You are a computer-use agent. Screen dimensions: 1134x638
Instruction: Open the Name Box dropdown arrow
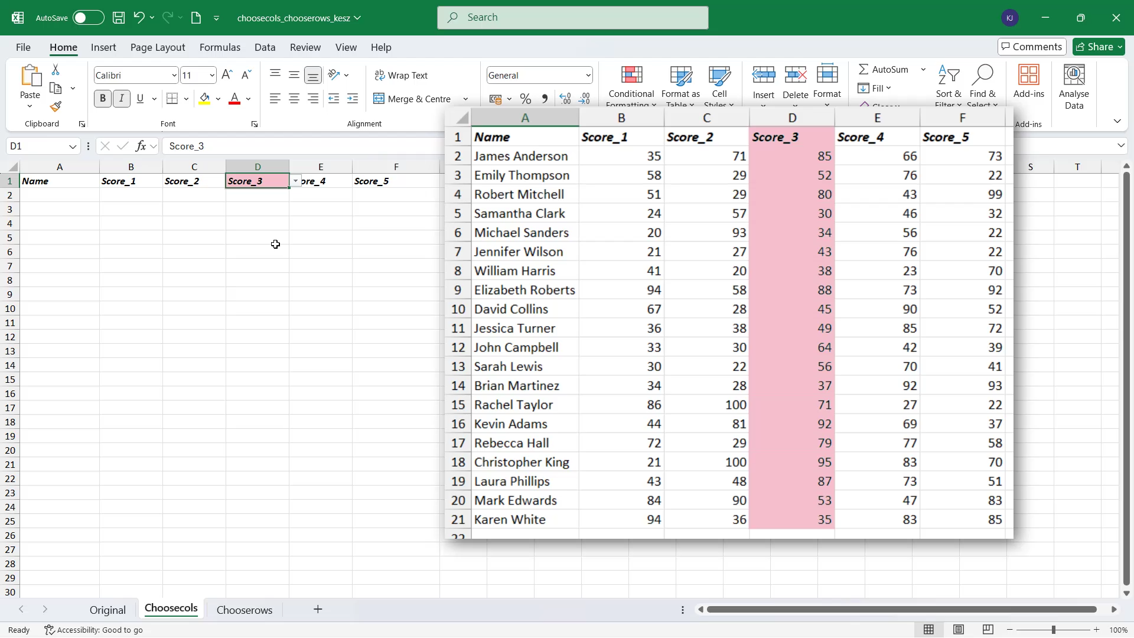tap(73, 147)
